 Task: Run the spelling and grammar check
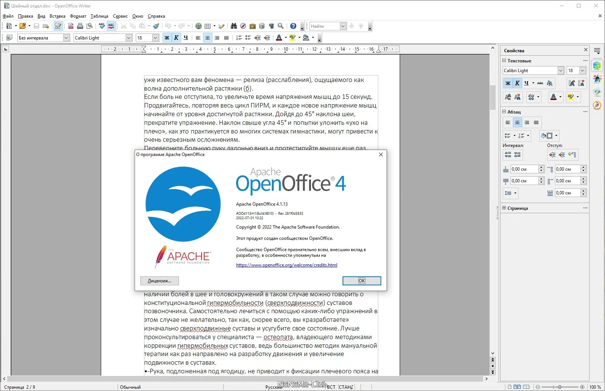[x=102, y=26]
